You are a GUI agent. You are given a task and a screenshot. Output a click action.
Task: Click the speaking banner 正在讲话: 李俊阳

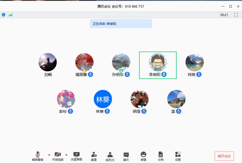(x=121, y=24)
